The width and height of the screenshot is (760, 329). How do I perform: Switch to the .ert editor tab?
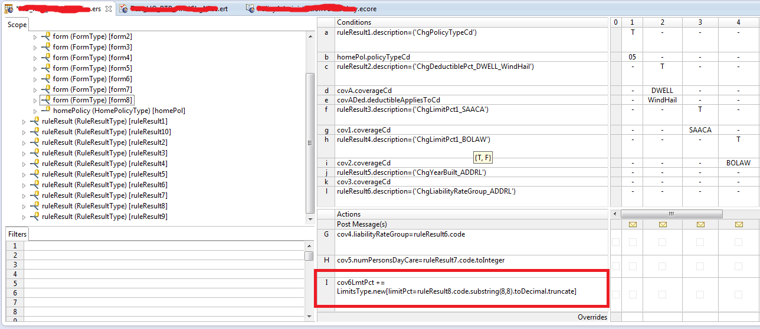(176, 9)
